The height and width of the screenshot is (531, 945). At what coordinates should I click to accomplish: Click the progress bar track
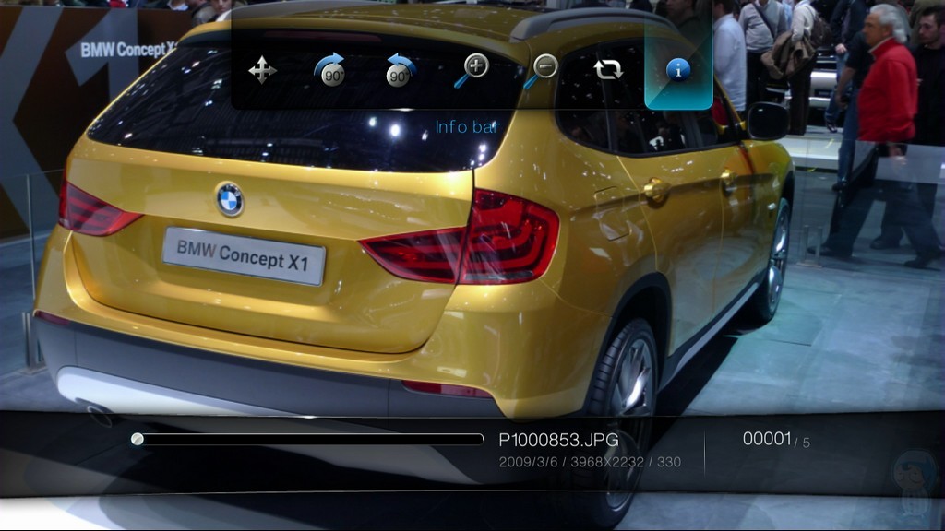click(307, 439)
